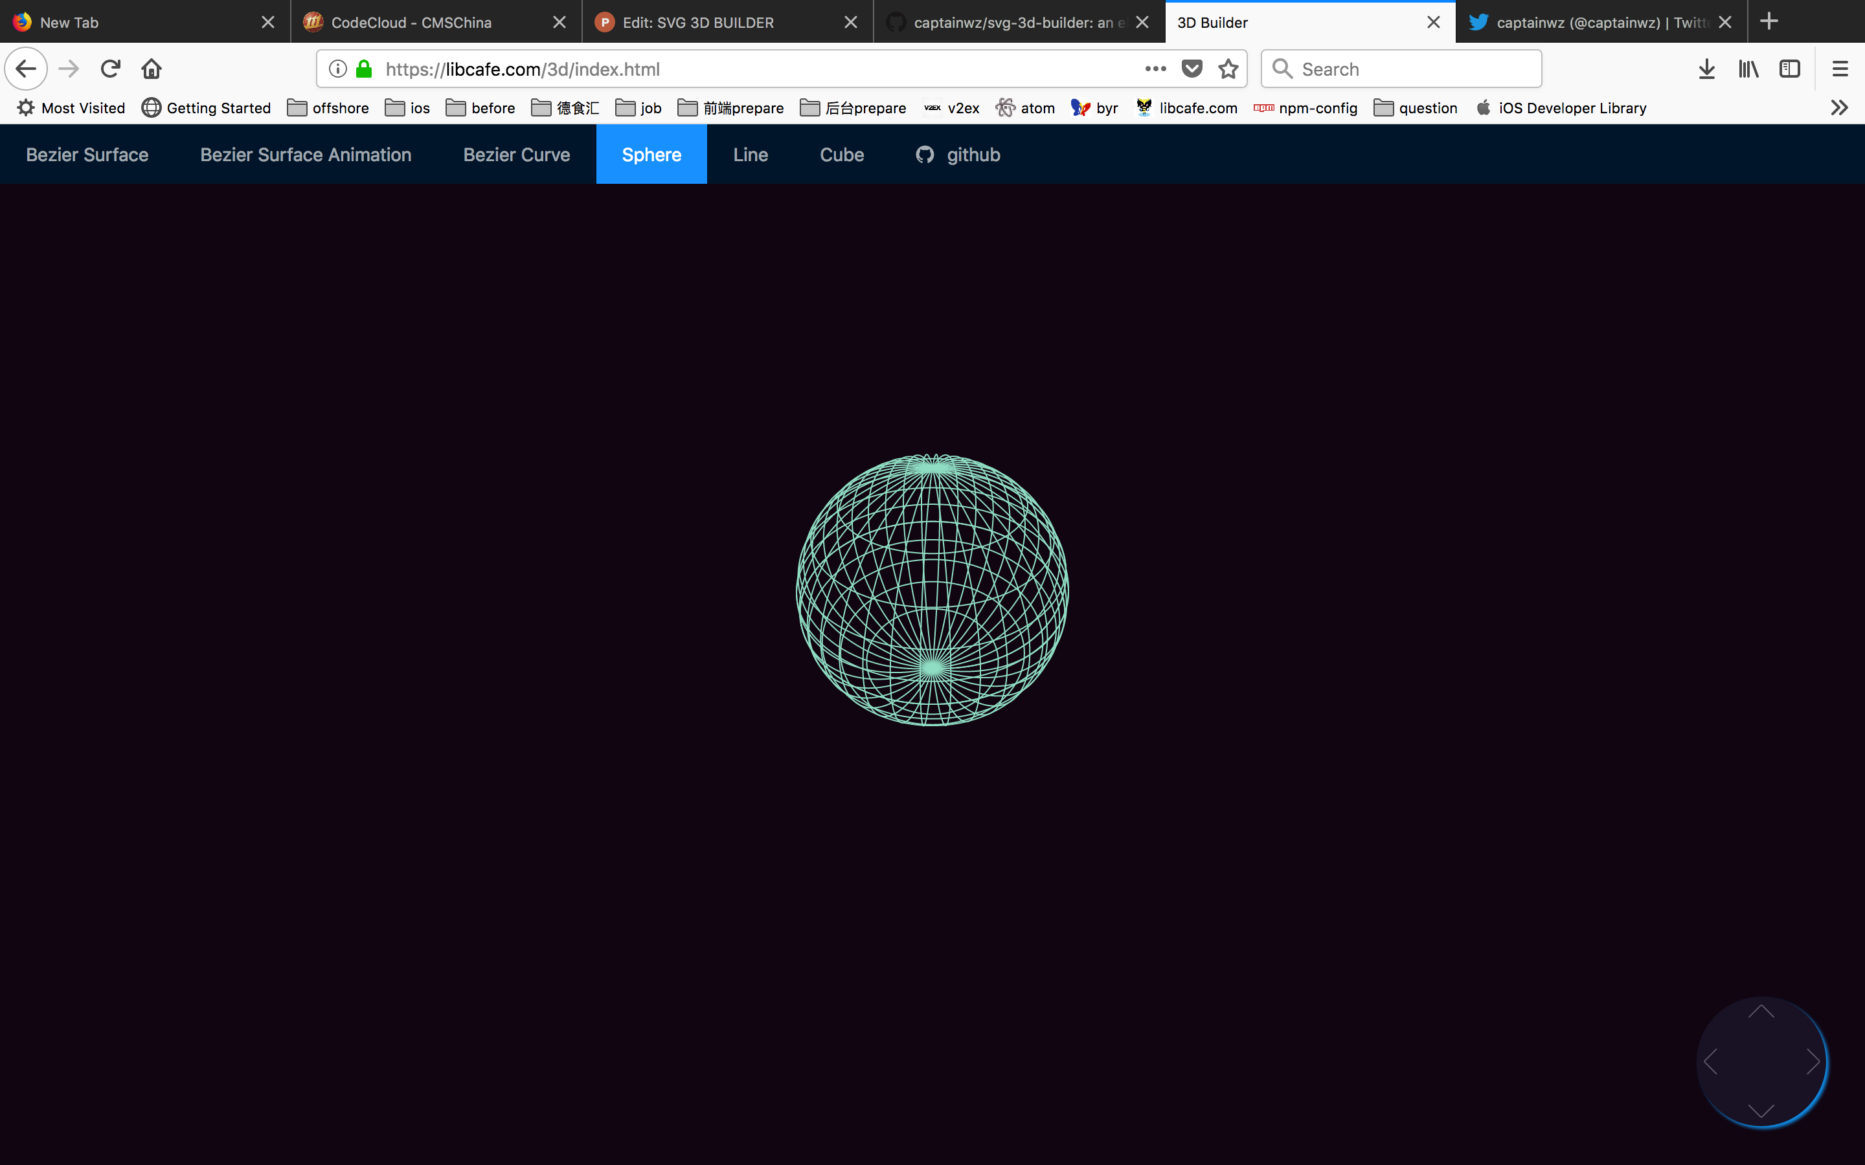
Task: Open the Library icon in toolbar
Action: click(1748, 69)
